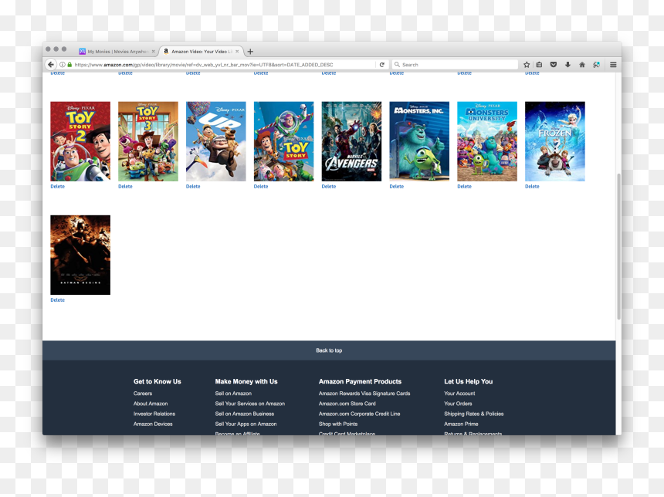Open Shipping Rates & Policies link
This screenshot has height=497, width=664.
coord(474,414)
